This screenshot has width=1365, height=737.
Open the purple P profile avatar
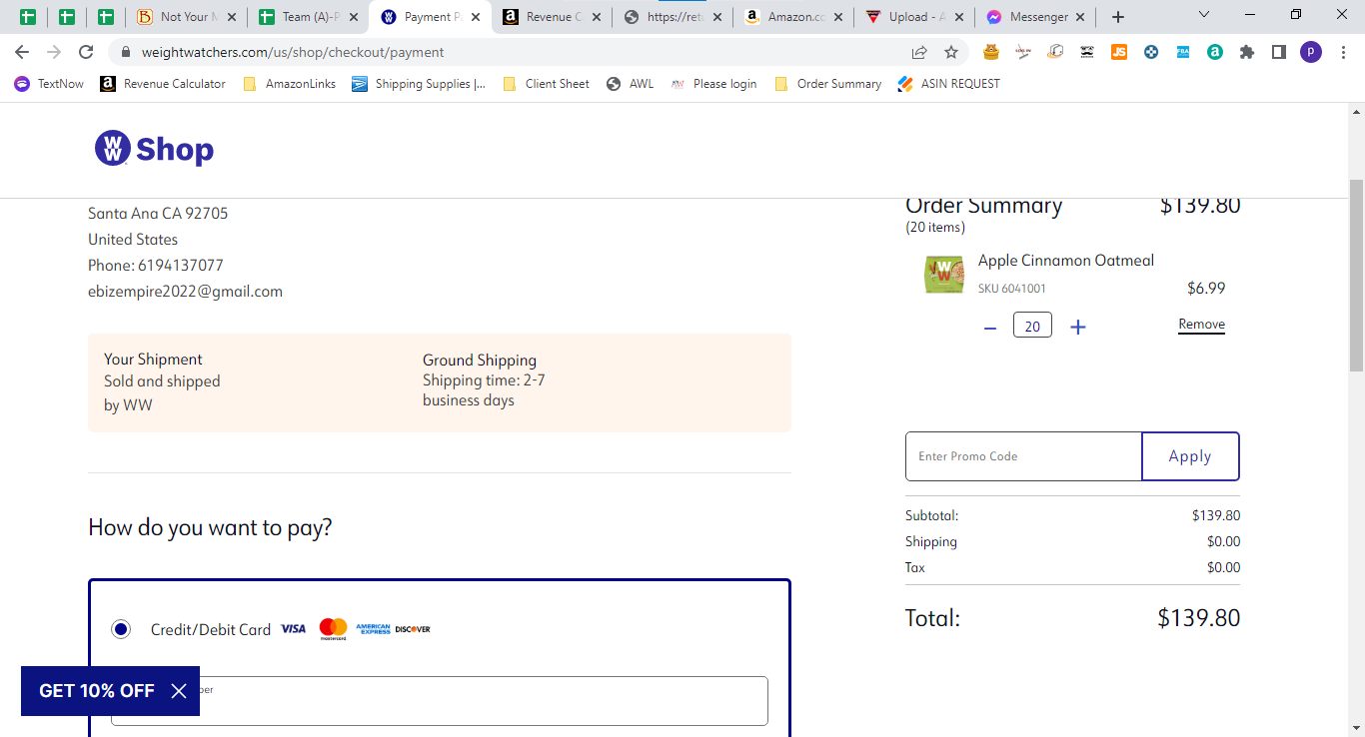click(x=1311, y=52)
